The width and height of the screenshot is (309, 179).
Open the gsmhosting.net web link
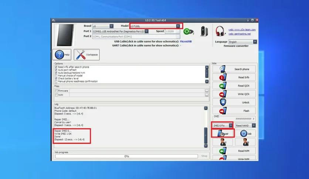coord(240,34)
